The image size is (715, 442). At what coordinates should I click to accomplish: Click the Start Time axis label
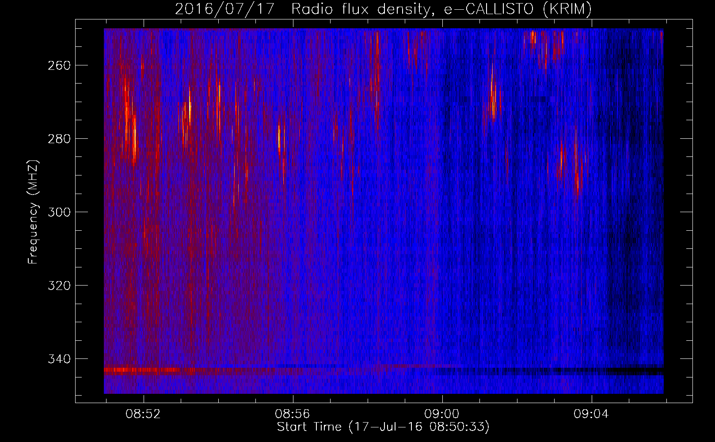click(x=383, y=427)
